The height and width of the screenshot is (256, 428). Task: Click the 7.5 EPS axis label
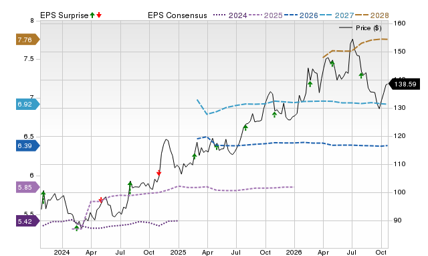pos(29,59)
